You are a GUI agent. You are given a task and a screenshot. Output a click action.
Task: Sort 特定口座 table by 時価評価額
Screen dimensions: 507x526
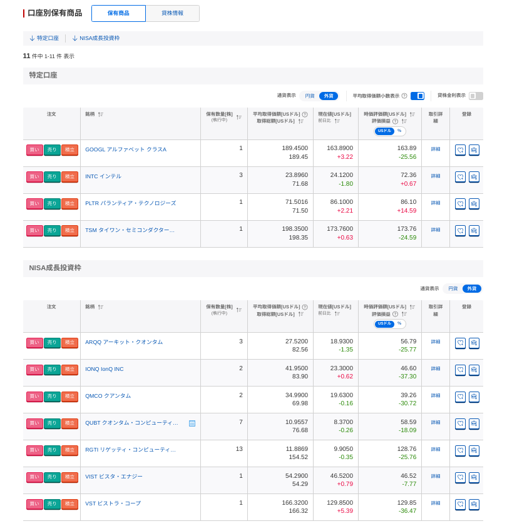412,114
